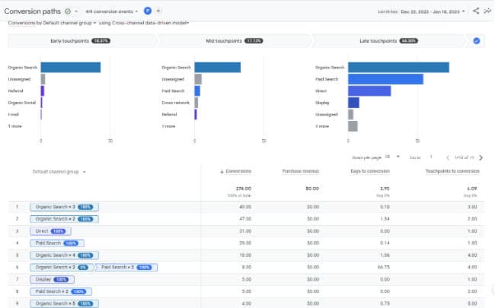Viewport: 495px width, 308px height.
Task: Select the Late touchpoints segment
Action: tap(388, 41)
